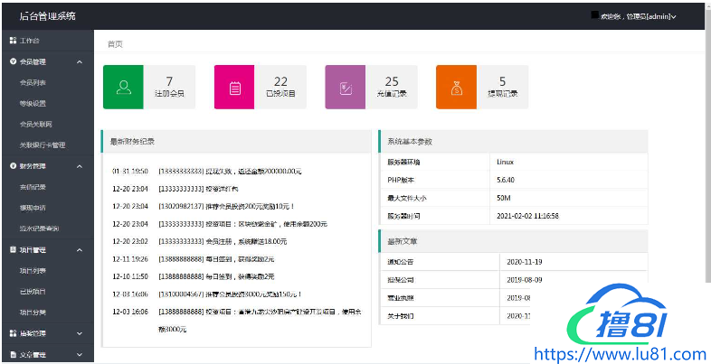This screenshot has width=711, height=364.
Task: Collapse the 项目管理 section using its chevron
Action: (81, 249)
